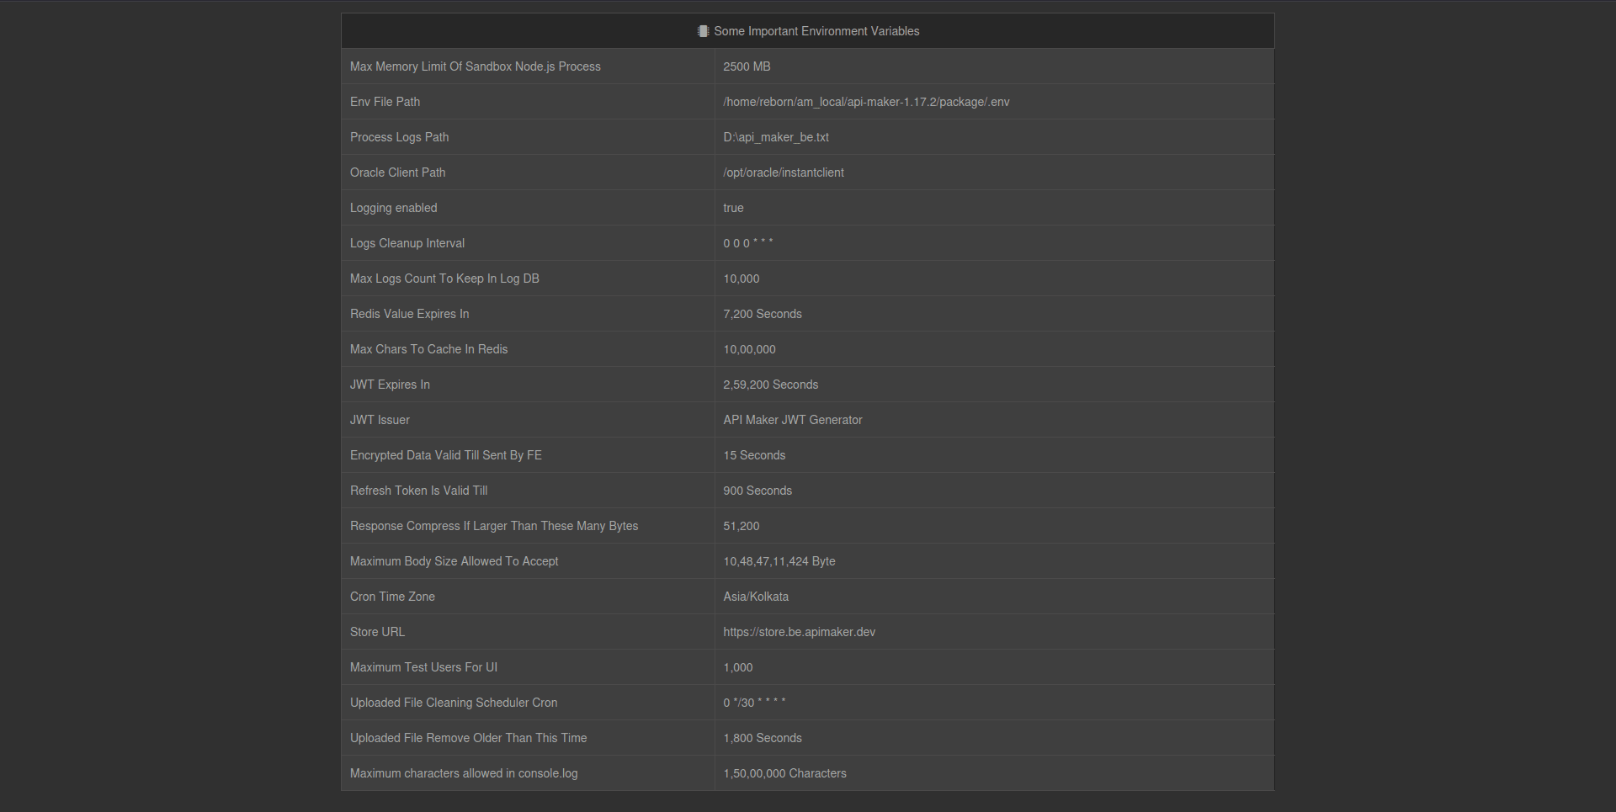The width and height of the screenshot is (1616, 812).
Task: Select the Process Logs Path value
Action: pyautogui.click(x=775, y=137)
